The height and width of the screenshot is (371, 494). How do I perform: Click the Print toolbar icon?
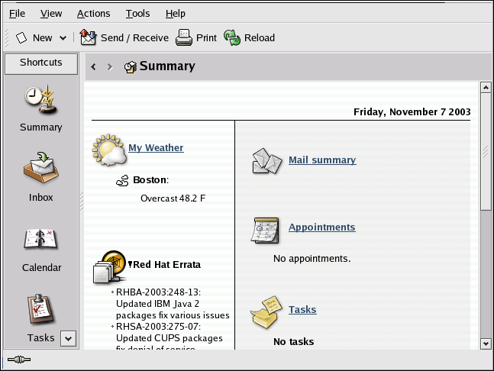[183, 37]
